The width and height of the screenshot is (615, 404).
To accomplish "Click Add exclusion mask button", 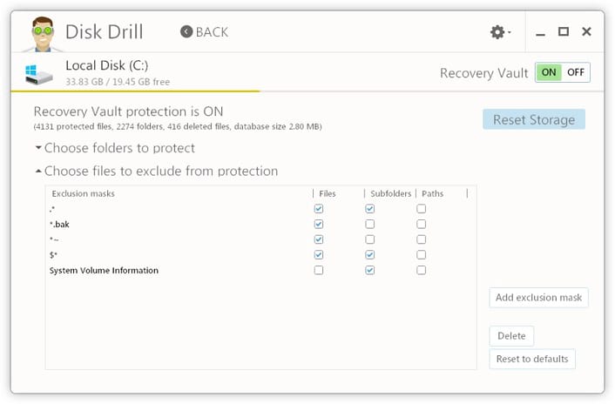I will (538, 298).
